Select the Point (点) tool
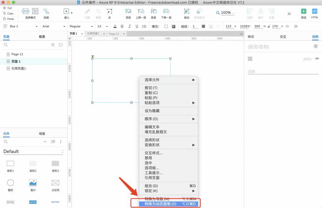The width and height of the screenshot is (322, 208). point(109,11)
